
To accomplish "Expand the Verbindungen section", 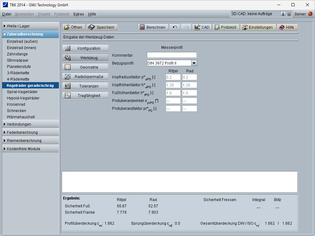I will tap(31, 124).
